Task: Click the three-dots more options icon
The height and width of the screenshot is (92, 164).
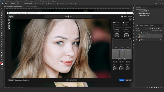Action: [57, 4]
